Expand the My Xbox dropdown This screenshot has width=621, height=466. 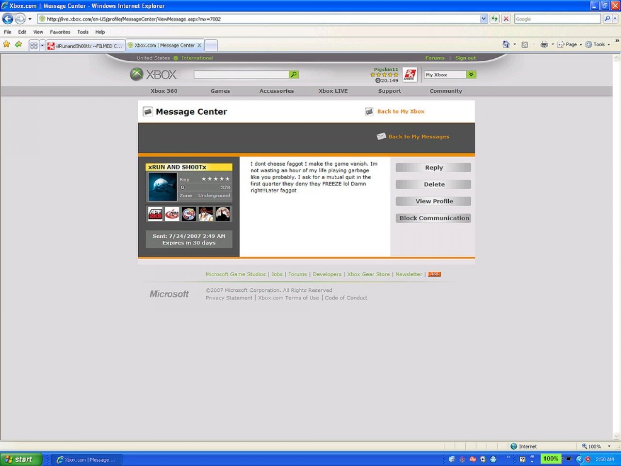(x=471, y=75)
